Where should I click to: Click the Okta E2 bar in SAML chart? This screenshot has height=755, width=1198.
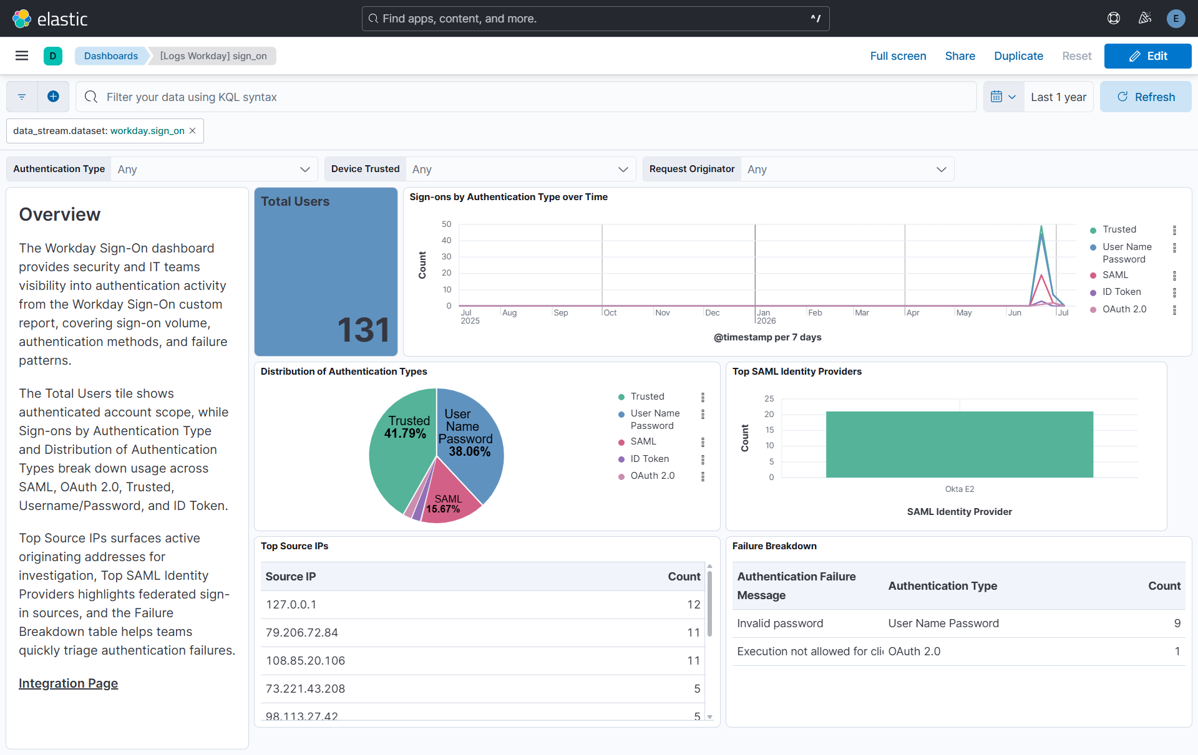coord(959,445)
